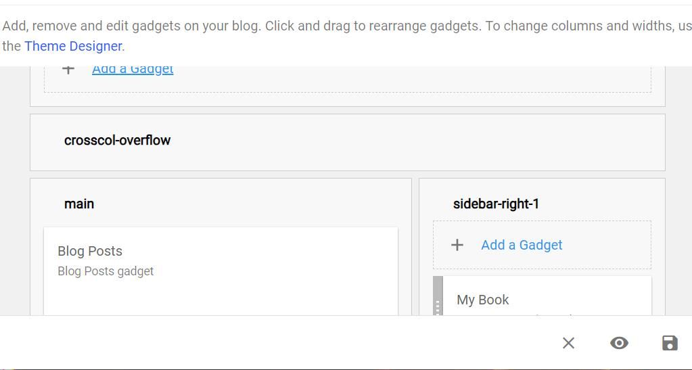Click the dashed Add a Gadget box in sidebar

[x=609, y=245]
